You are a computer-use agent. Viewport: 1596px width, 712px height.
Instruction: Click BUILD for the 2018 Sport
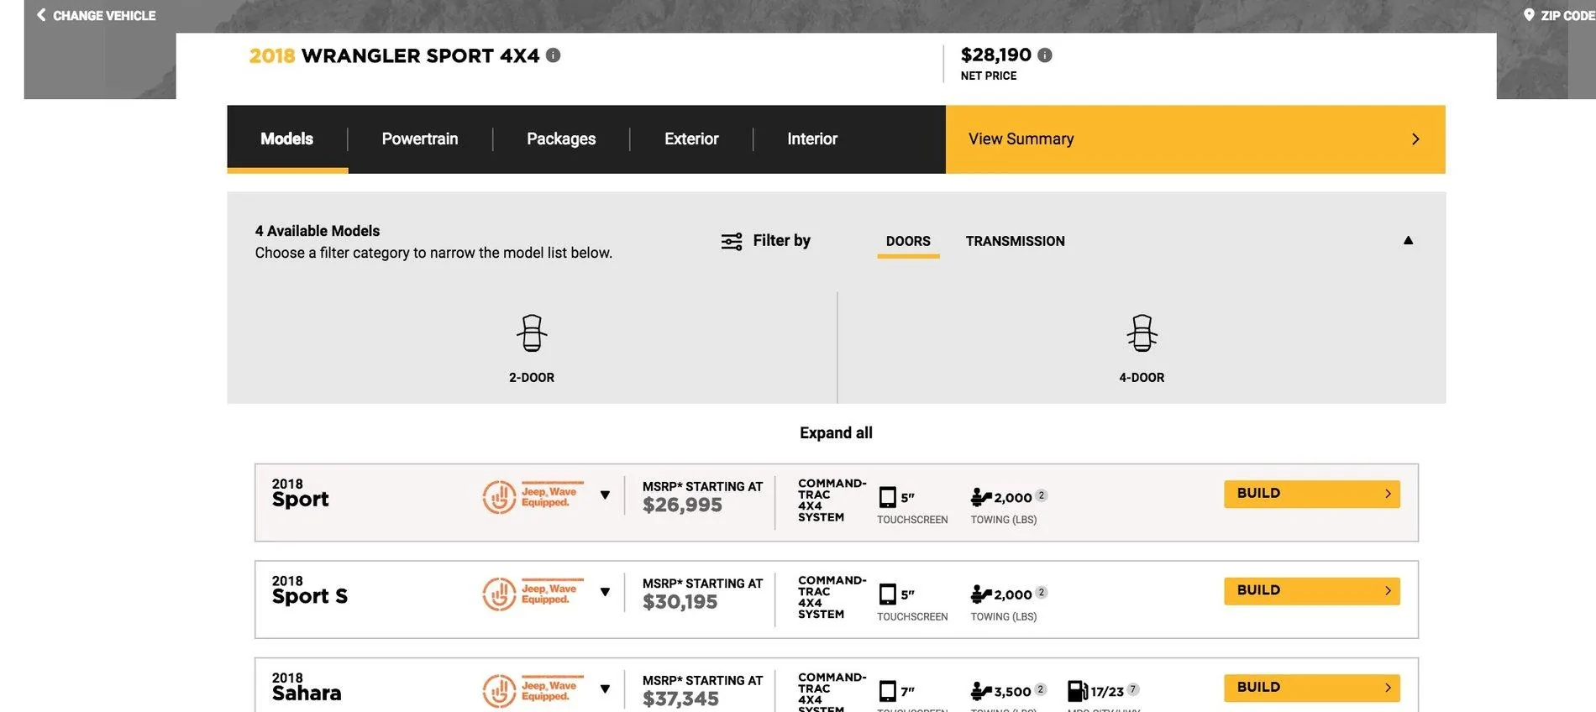[x=1312, y=494]
